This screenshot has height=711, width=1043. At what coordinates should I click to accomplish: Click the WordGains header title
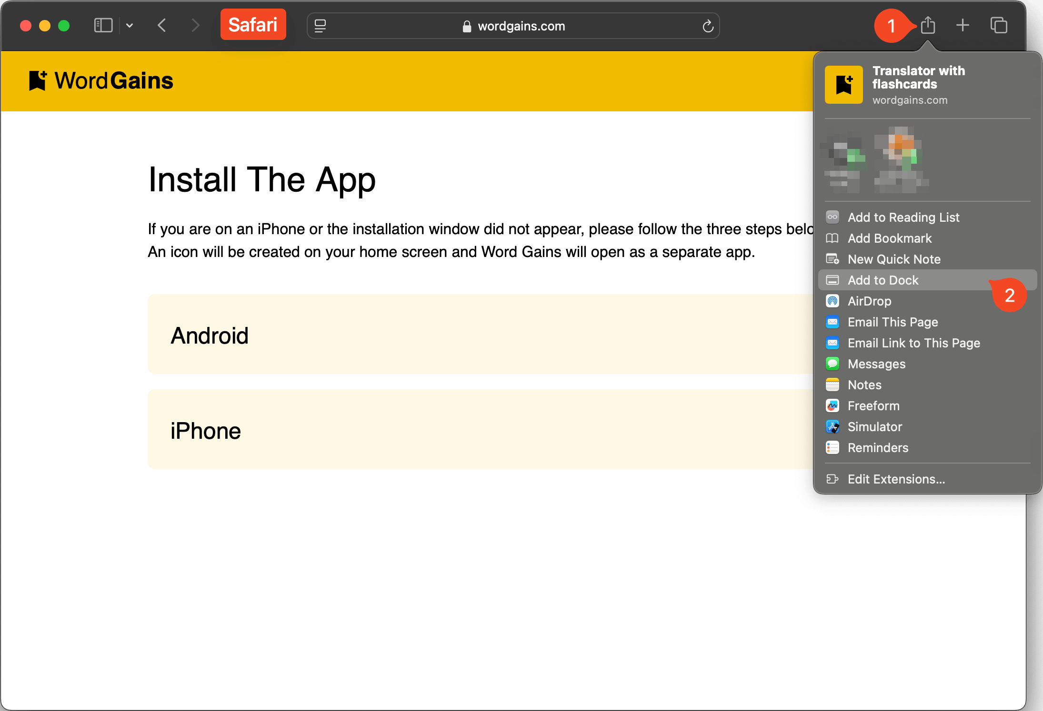(114, 80)
